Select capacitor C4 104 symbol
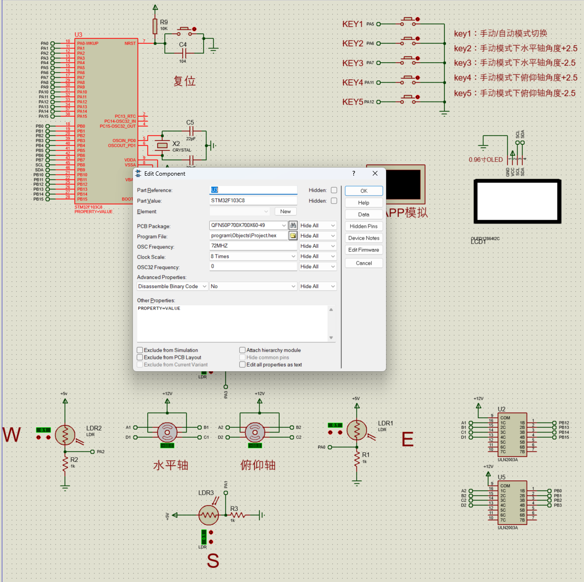Screen dimensions: 584x582 click(184, 54)
